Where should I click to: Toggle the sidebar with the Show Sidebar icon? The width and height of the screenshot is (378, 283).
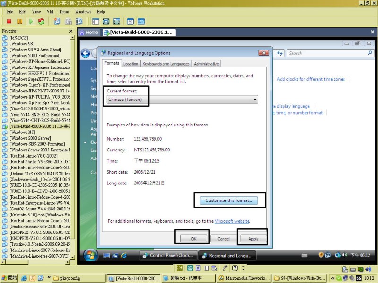(x=95, y=21)
